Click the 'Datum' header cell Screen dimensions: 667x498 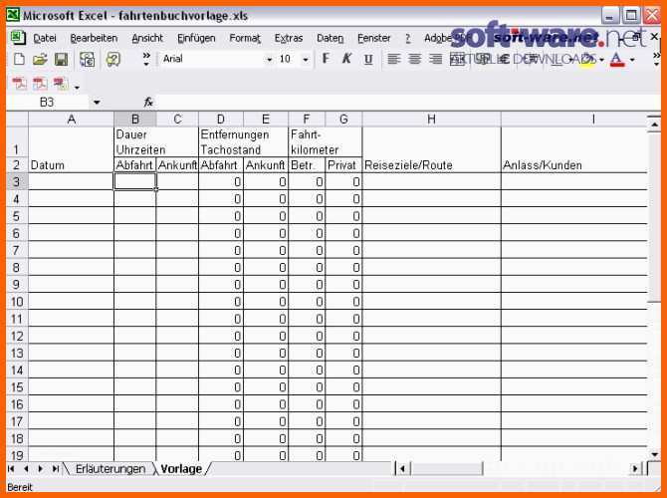click(71, 165)
